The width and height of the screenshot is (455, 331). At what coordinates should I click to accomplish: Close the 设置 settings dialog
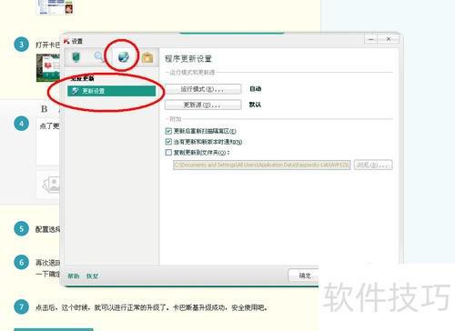coord(389,39)
